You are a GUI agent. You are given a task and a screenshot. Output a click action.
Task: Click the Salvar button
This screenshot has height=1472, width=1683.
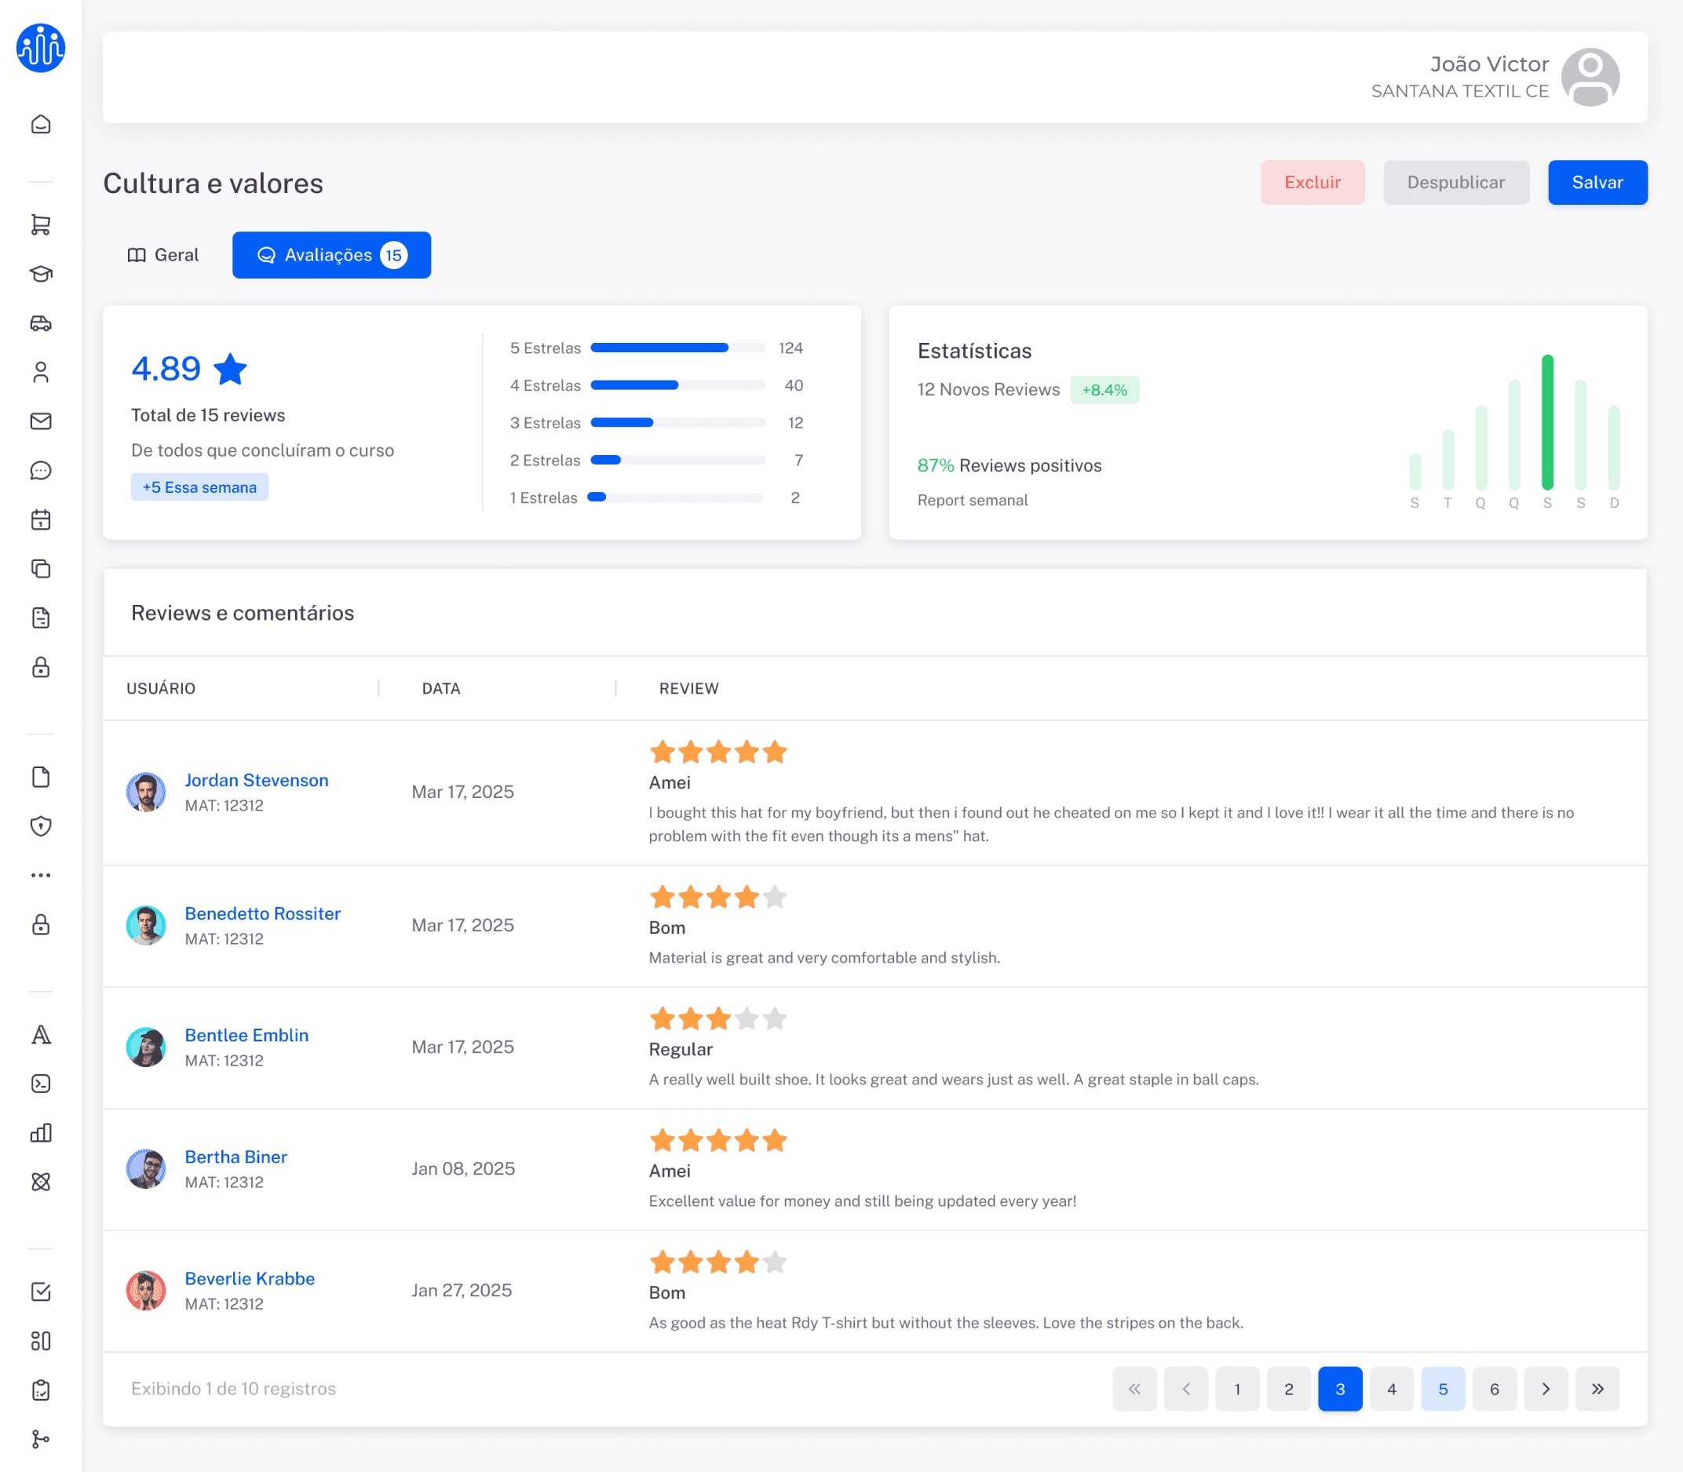coord(1597,182)
